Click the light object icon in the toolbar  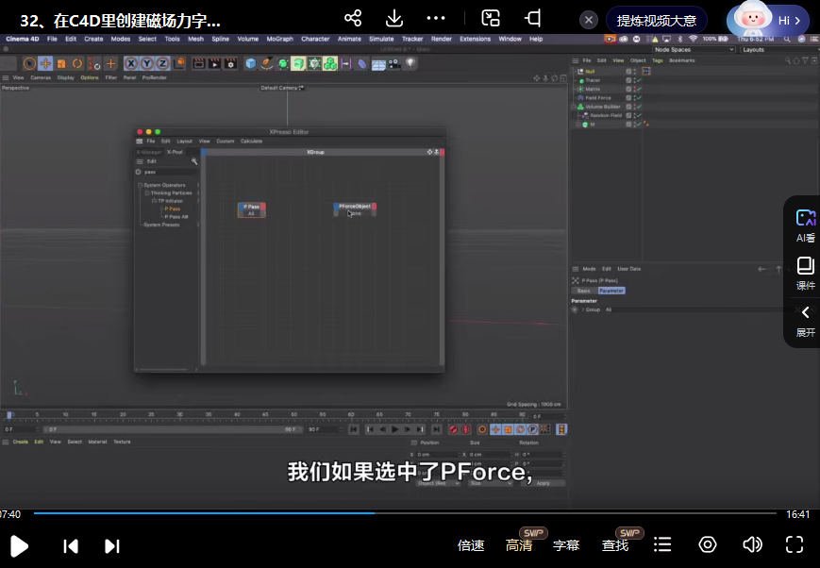click(x=411, y=63)
